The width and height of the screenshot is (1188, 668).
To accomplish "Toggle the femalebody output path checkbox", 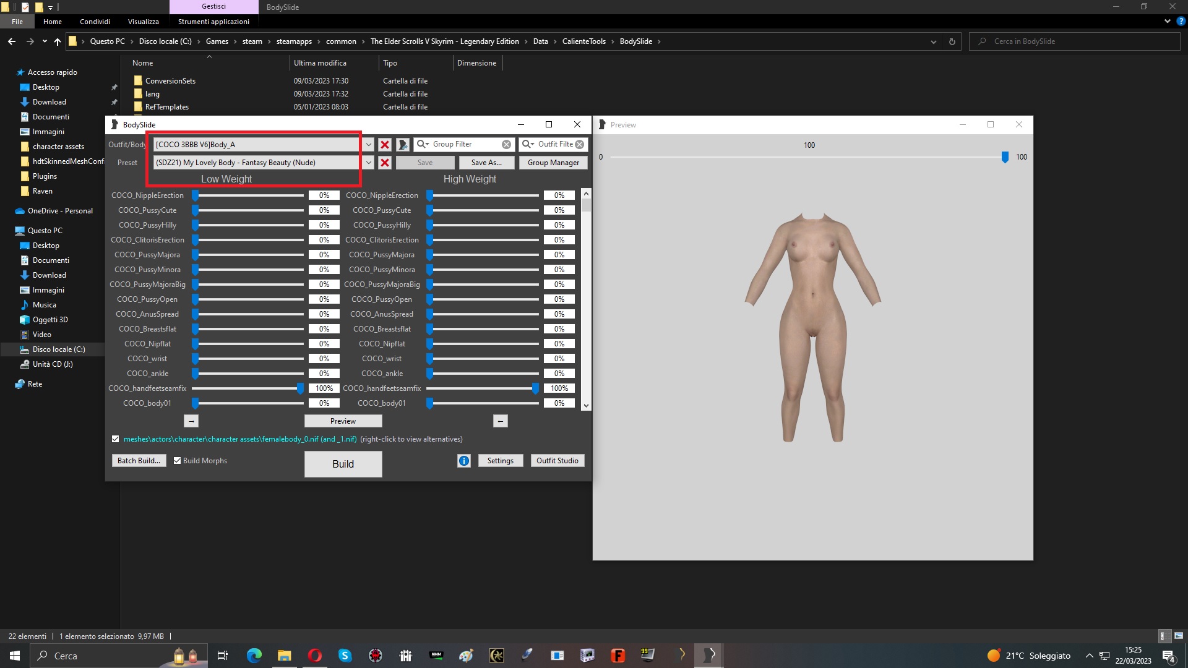I will (x=116, y=439).
